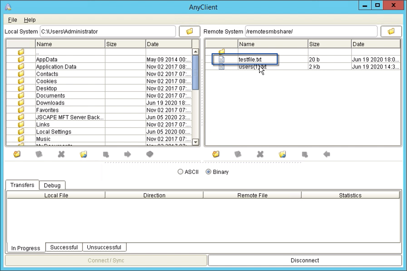Click the Connect / Sync button
The height and width of the screenshot is (271, 407).
tap(106, 260)
